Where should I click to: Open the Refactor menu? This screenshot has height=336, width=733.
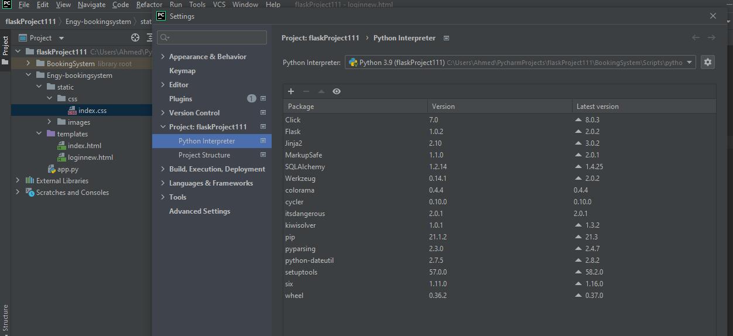click(149, 5)
